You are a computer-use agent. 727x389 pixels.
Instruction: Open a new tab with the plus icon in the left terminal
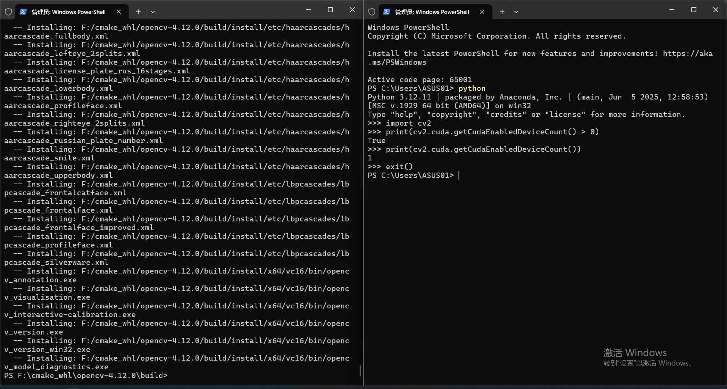[139, 12]
